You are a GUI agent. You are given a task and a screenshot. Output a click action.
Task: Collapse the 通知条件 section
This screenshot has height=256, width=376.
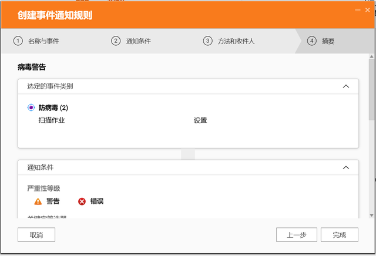pos(346,167)
